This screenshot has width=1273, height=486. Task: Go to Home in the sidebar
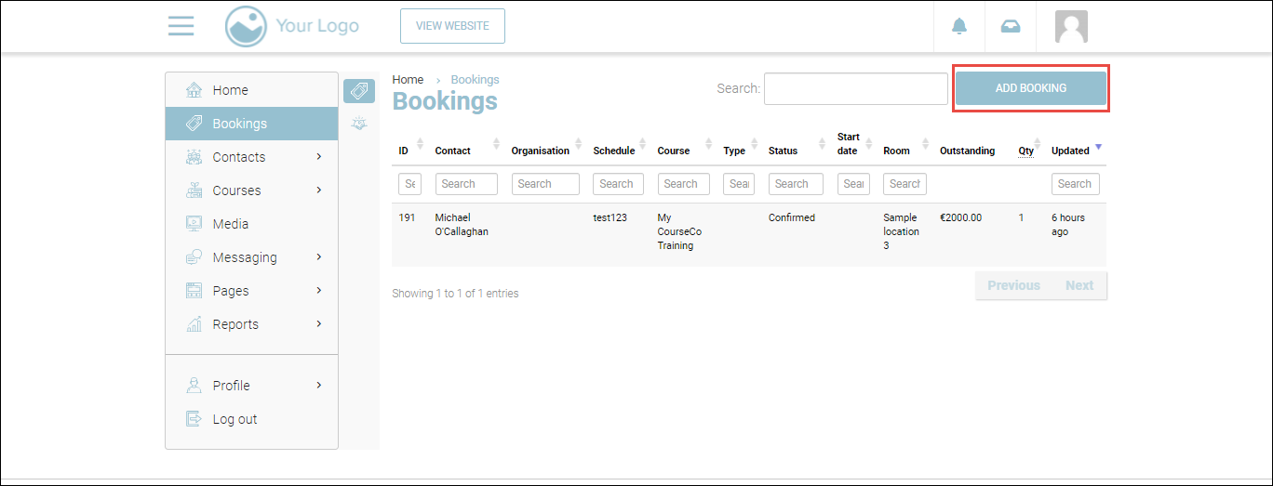click(x=230, y=90)
